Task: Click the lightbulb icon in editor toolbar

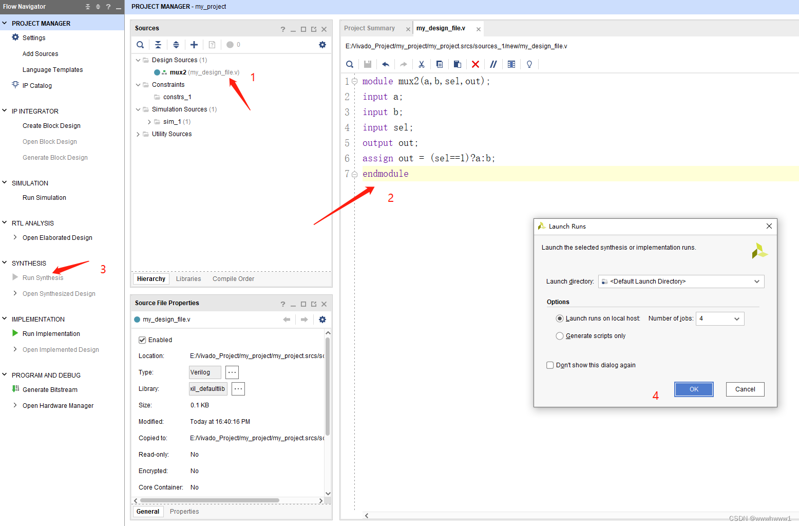Action: point(529,64)
